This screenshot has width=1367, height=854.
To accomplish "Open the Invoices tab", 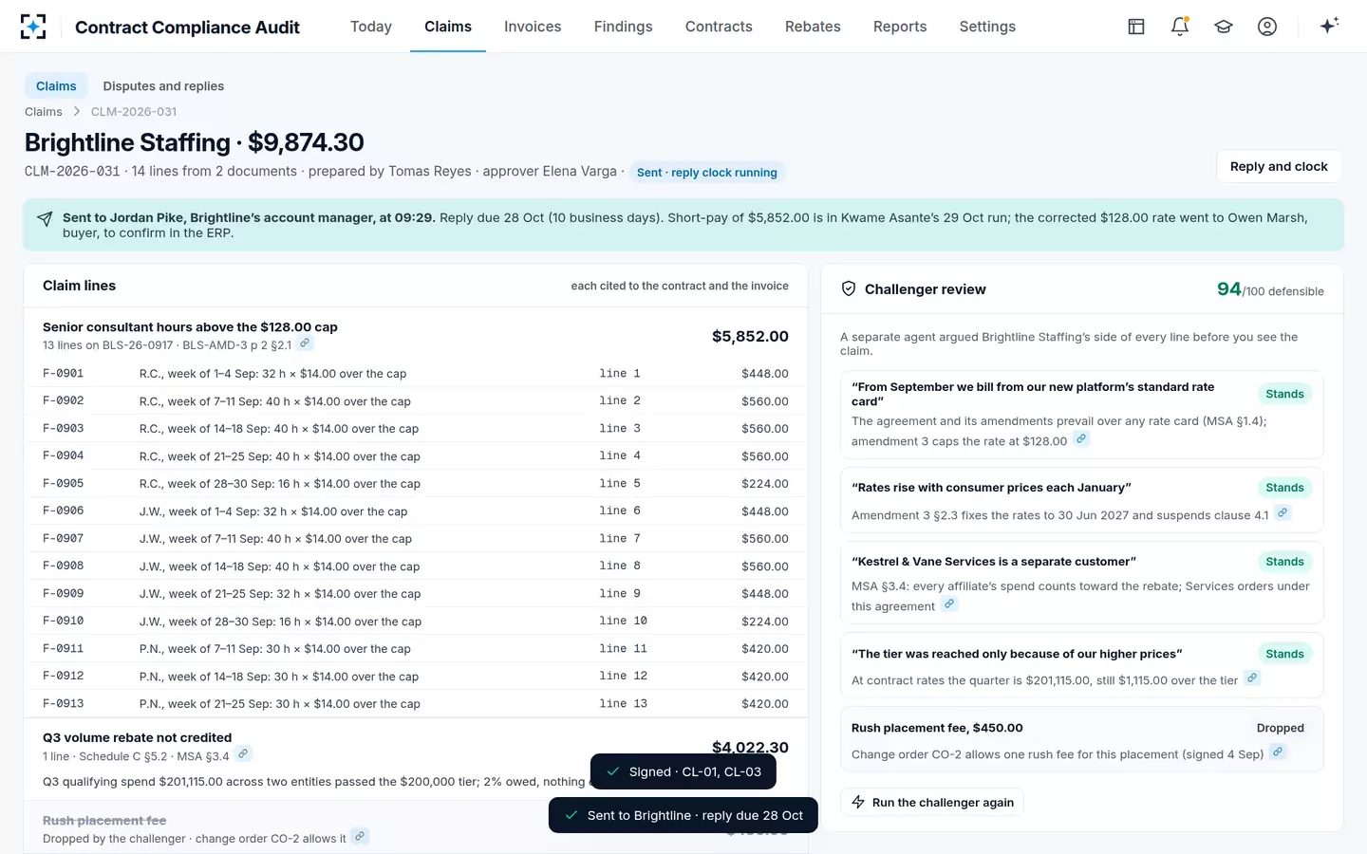I will 533,27.
